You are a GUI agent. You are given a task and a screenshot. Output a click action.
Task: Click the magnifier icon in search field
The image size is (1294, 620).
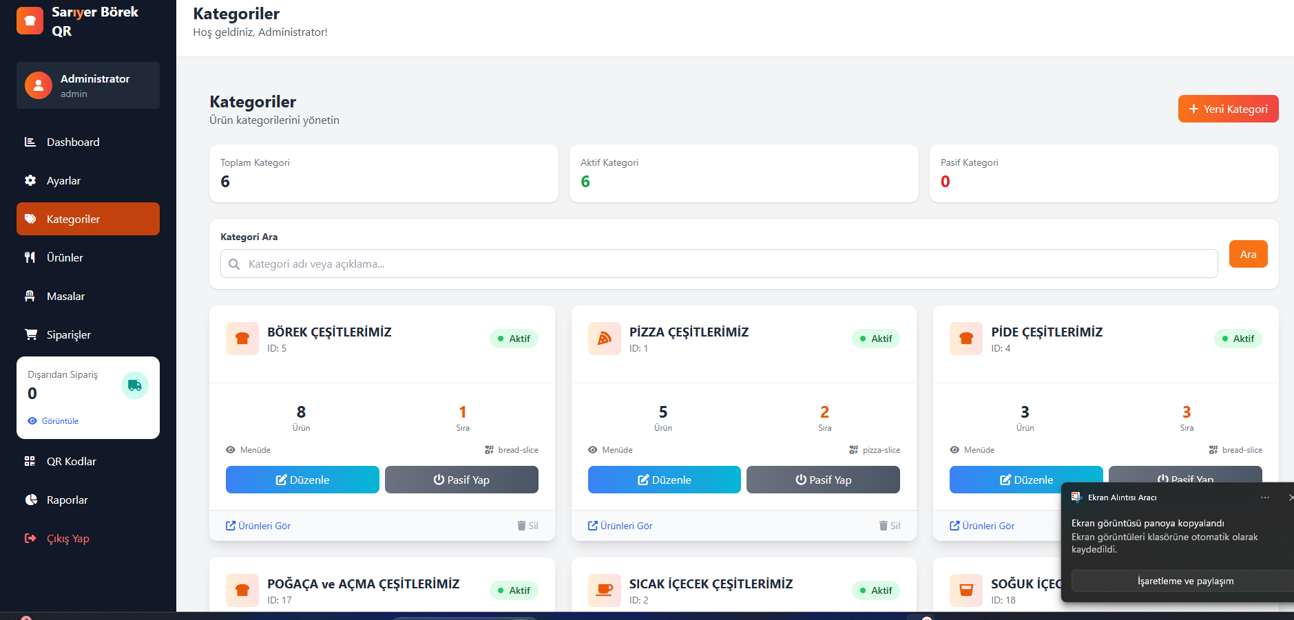pyautogui.click(x=234, y=264)
